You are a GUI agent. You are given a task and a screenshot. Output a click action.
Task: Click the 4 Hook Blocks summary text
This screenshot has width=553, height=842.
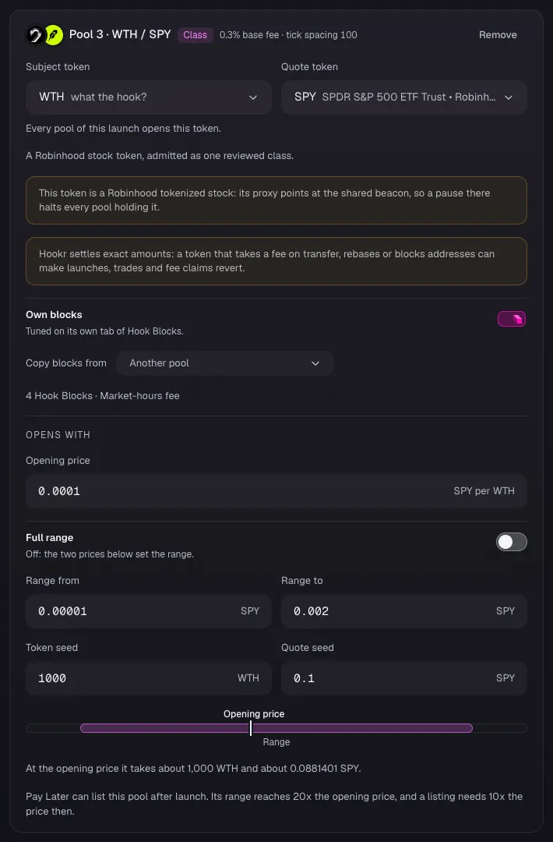(x=103, y=396)
